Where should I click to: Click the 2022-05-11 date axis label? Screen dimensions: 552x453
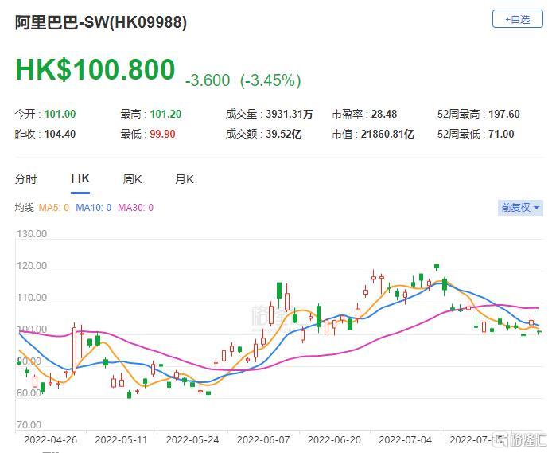point(121,439)
